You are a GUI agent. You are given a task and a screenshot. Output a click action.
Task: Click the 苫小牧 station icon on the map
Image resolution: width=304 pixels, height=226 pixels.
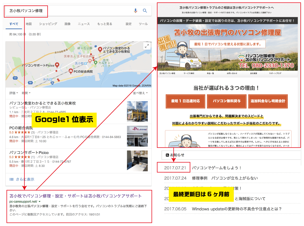pyautogui.click(x=85, y=63)
